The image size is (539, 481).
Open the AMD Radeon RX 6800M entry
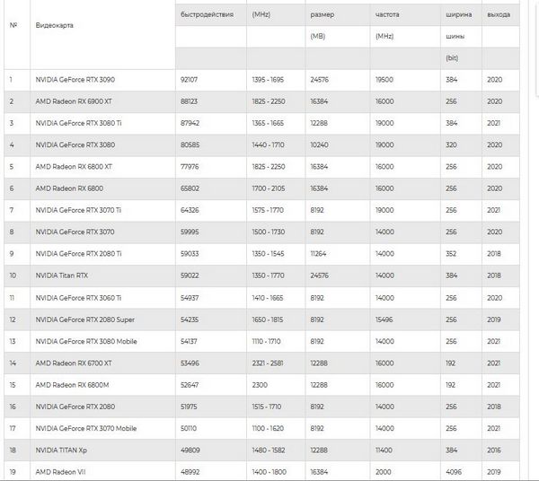click(72, 385)
